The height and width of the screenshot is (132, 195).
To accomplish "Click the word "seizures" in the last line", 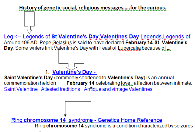I will click(x=183, y=126).
